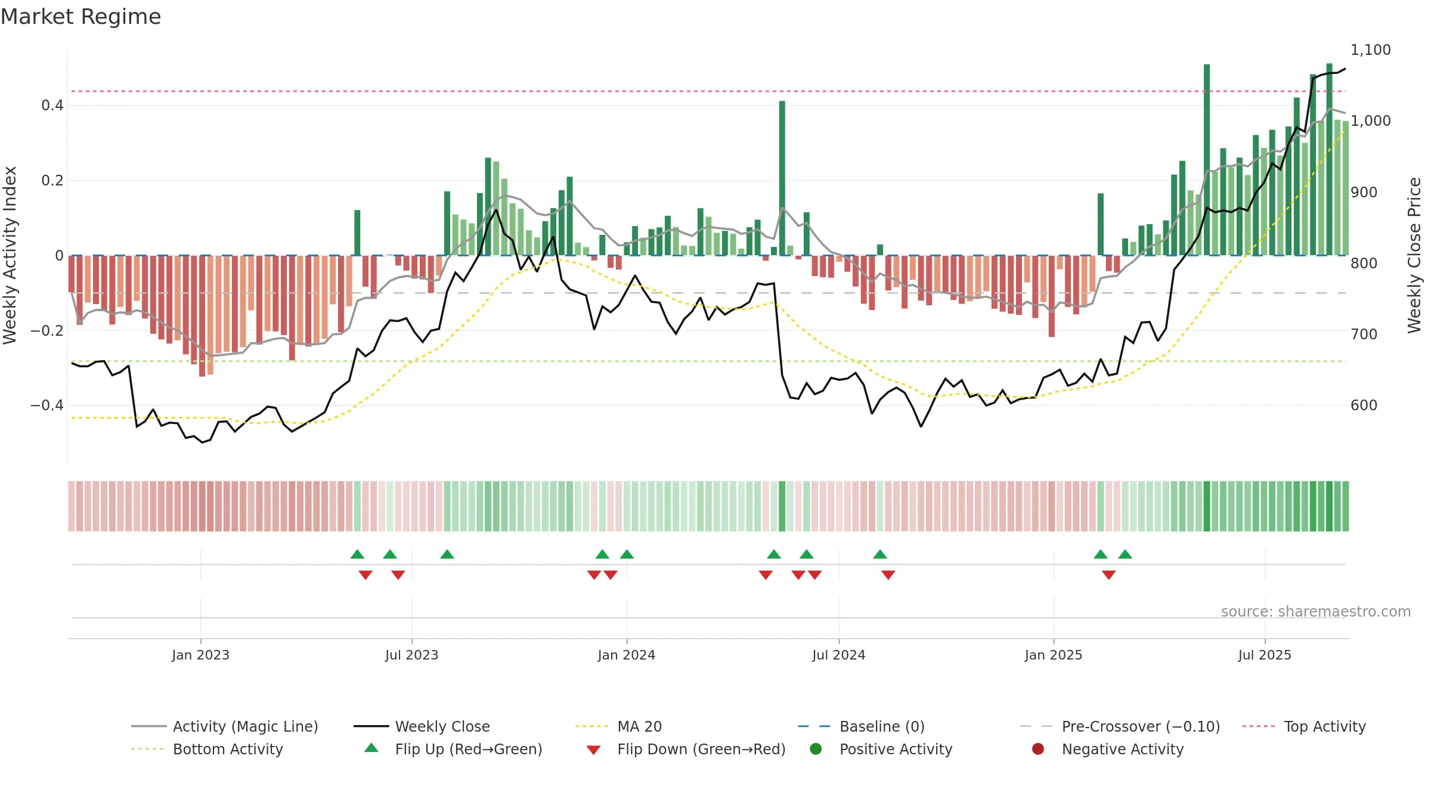Toggle Top Activity legend entry
This screenshot has height=805, width=1431.
click(1304, 726)
